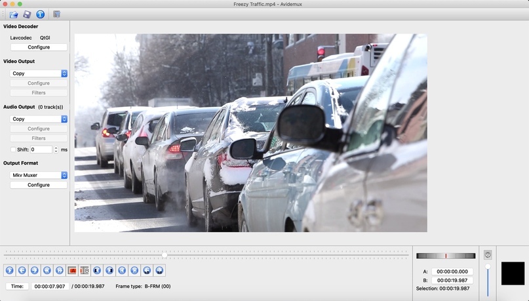Click the total duration / 00:00:19.987 text
Image resolution: width=529 pixels, height=301 pixels.
click(x=88, y=286)
